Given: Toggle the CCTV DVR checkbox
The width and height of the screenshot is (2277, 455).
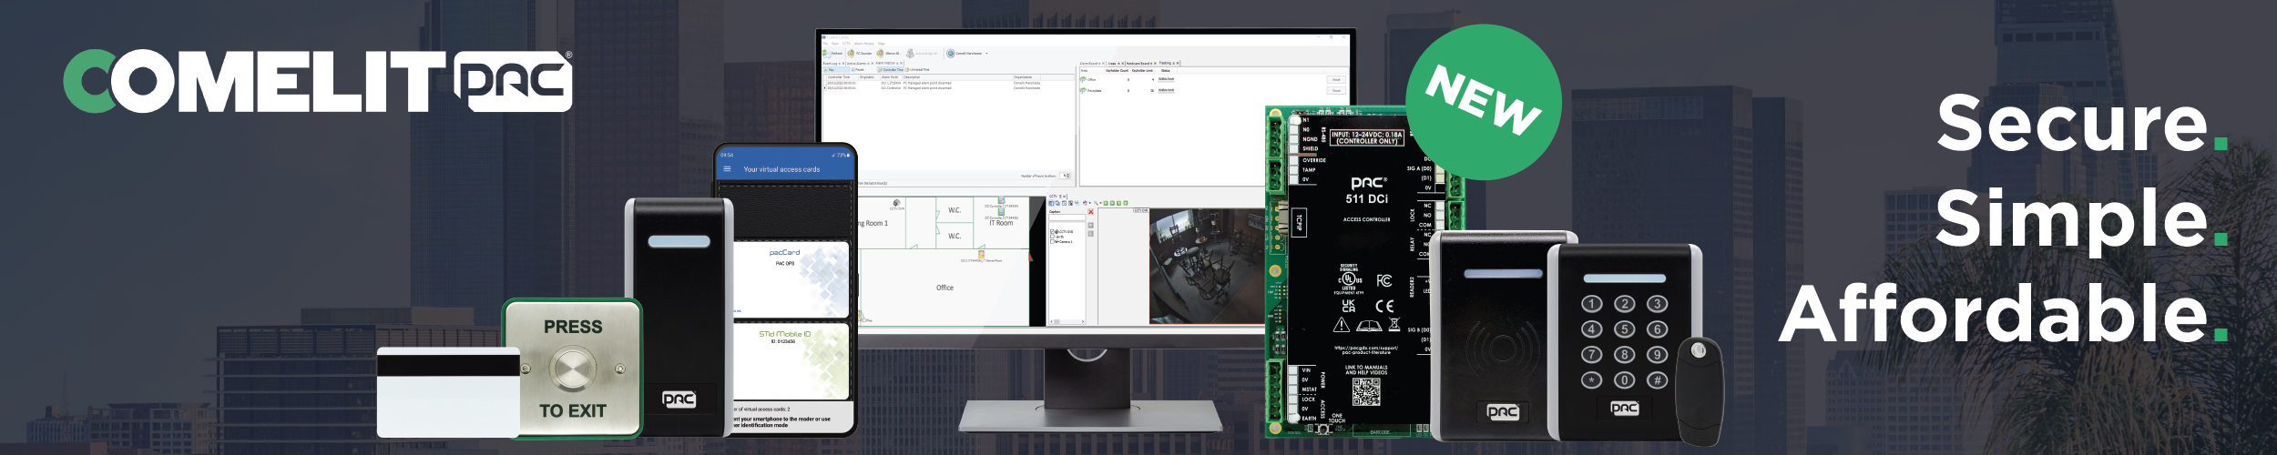Looking at the screenshot, I should coord(1052,231).
